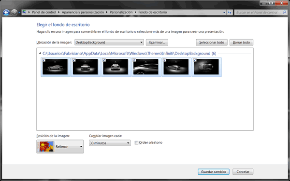Select 'Fondo de escritorio' breadcrumb
This screenshot has height=181, width=290.
point(153,12)
